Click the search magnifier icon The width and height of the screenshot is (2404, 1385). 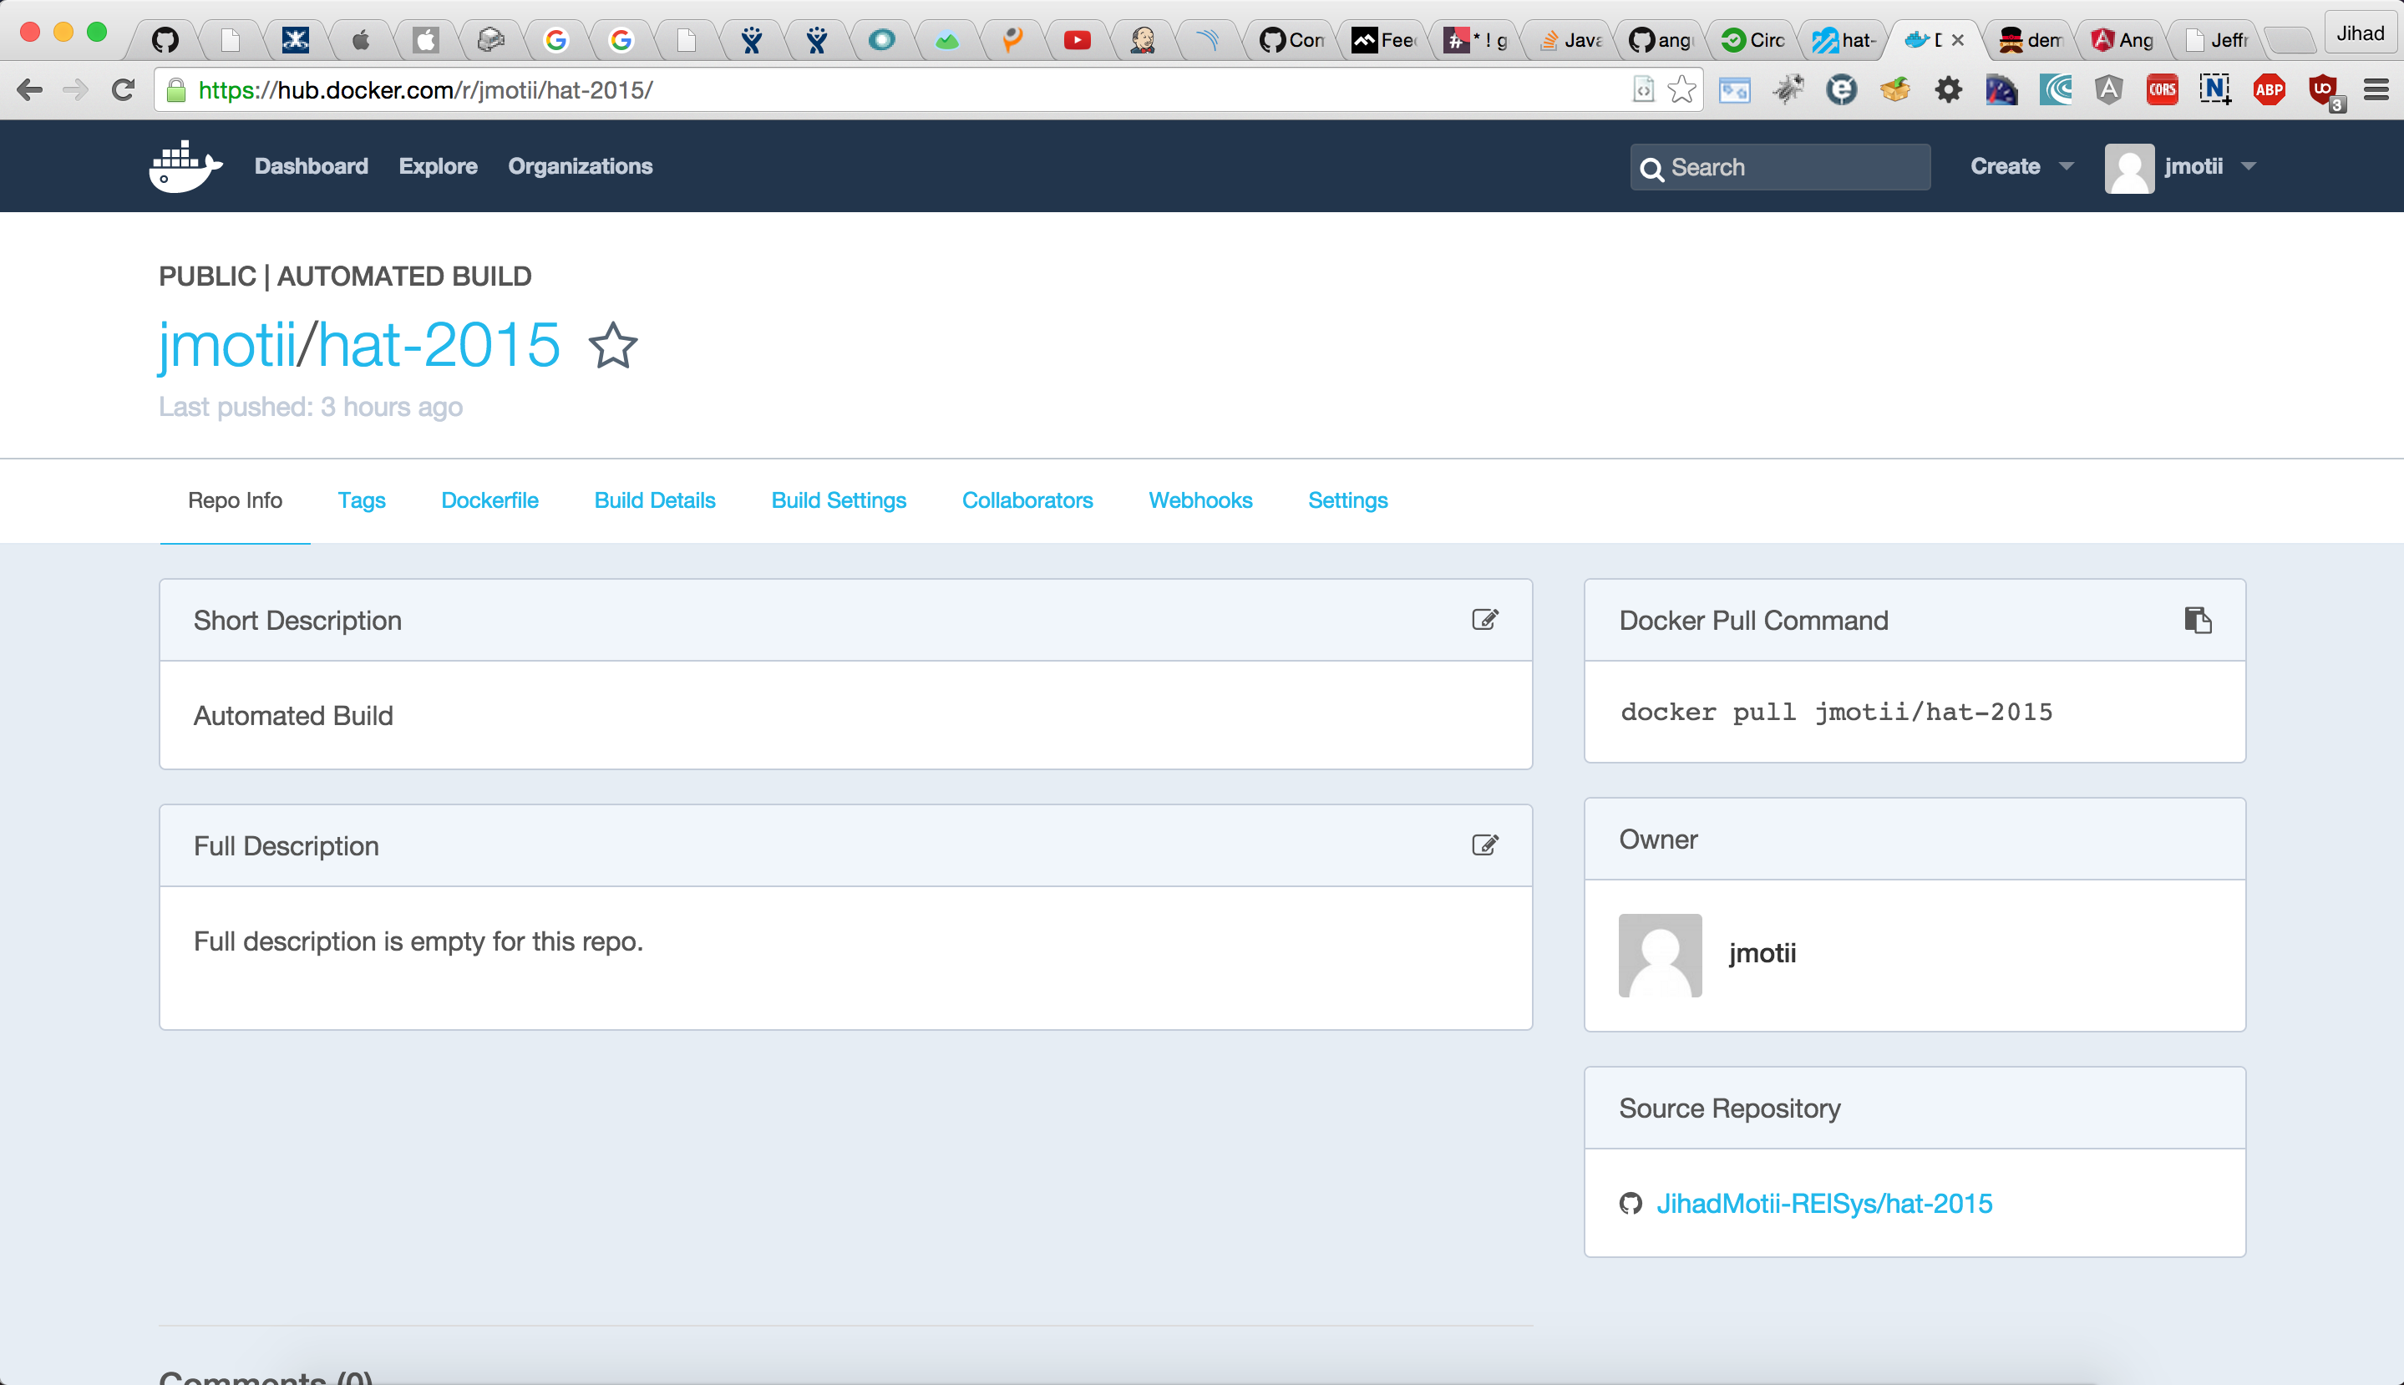tap(1651, 169)
